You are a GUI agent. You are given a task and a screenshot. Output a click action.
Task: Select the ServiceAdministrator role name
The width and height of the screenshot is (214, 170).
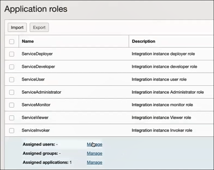tap(41, 92)
